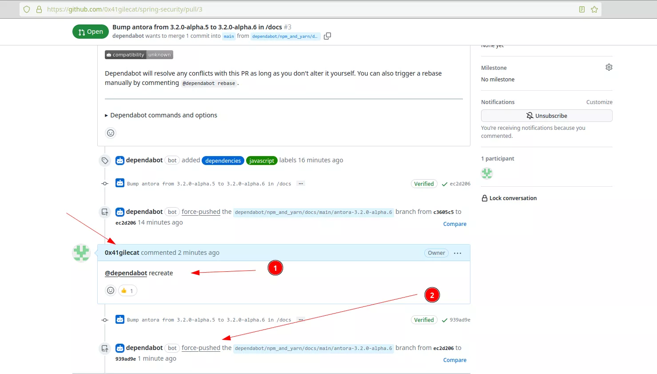Click force-pushed link in 14 minutes ago event
657x374 pixels.
click(x=201, y=212)
